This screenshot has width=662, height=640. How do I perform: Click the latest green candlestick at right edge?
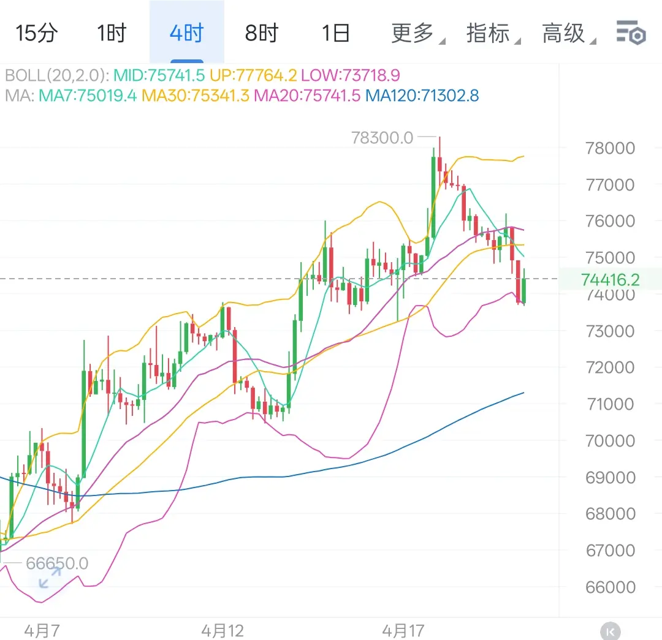[524, 290]
